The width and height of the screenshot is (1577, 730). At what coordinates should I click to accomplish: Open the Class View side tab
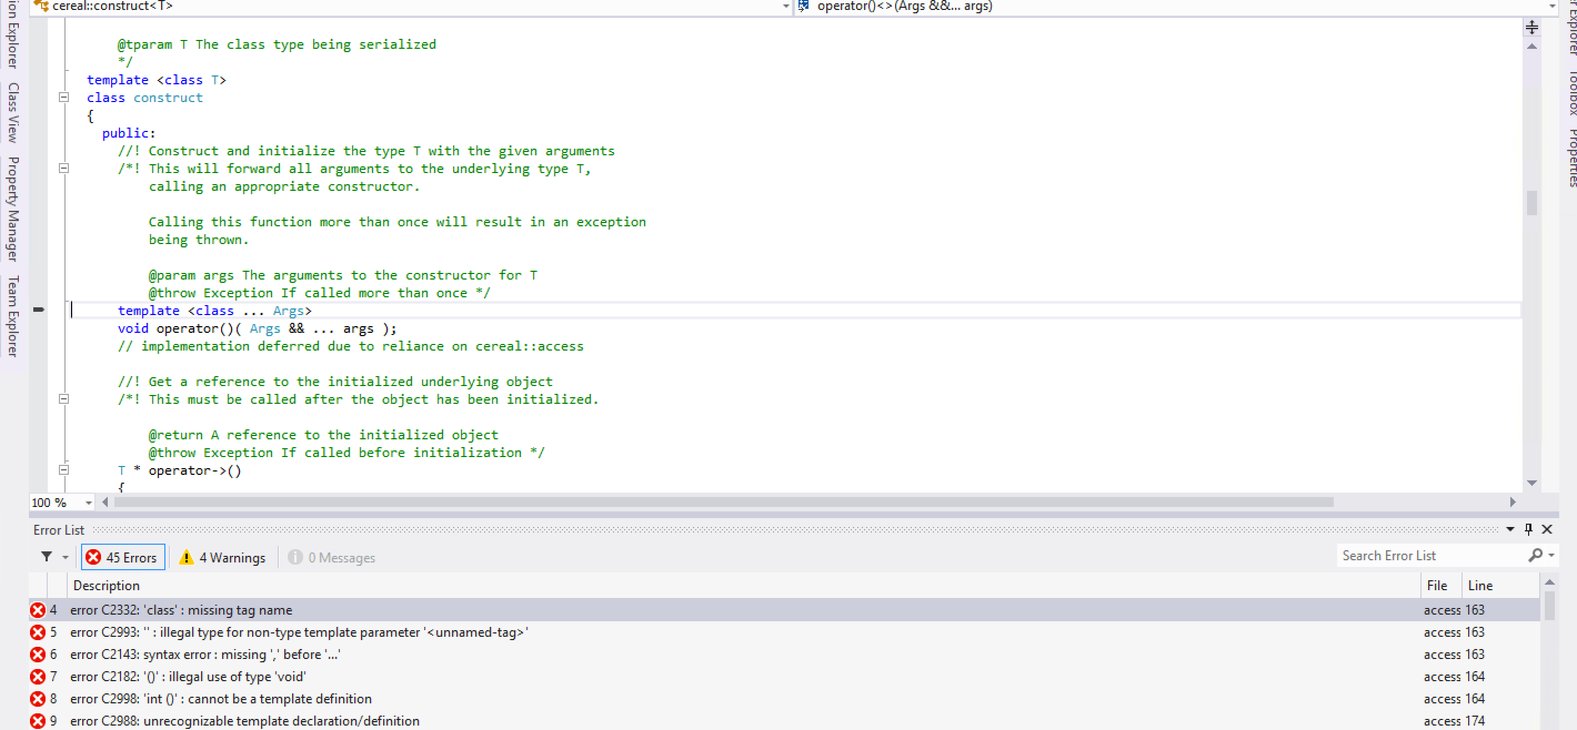tap(12, 113)
